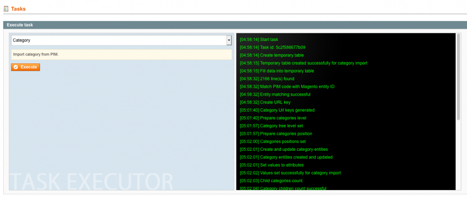The height and width of the screenshot is (200, 467).
Task: Click the checkmark icon on Execute
Action: [16, 67]
